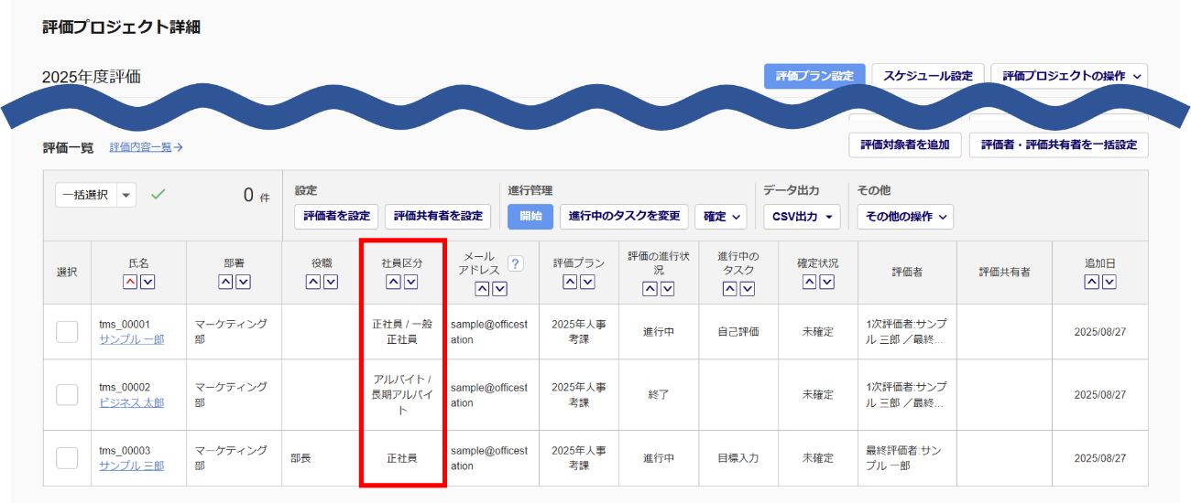Open the 評価内容一覧 link
This screenshot has width=1191, height=503.
(x=147, y=146)
